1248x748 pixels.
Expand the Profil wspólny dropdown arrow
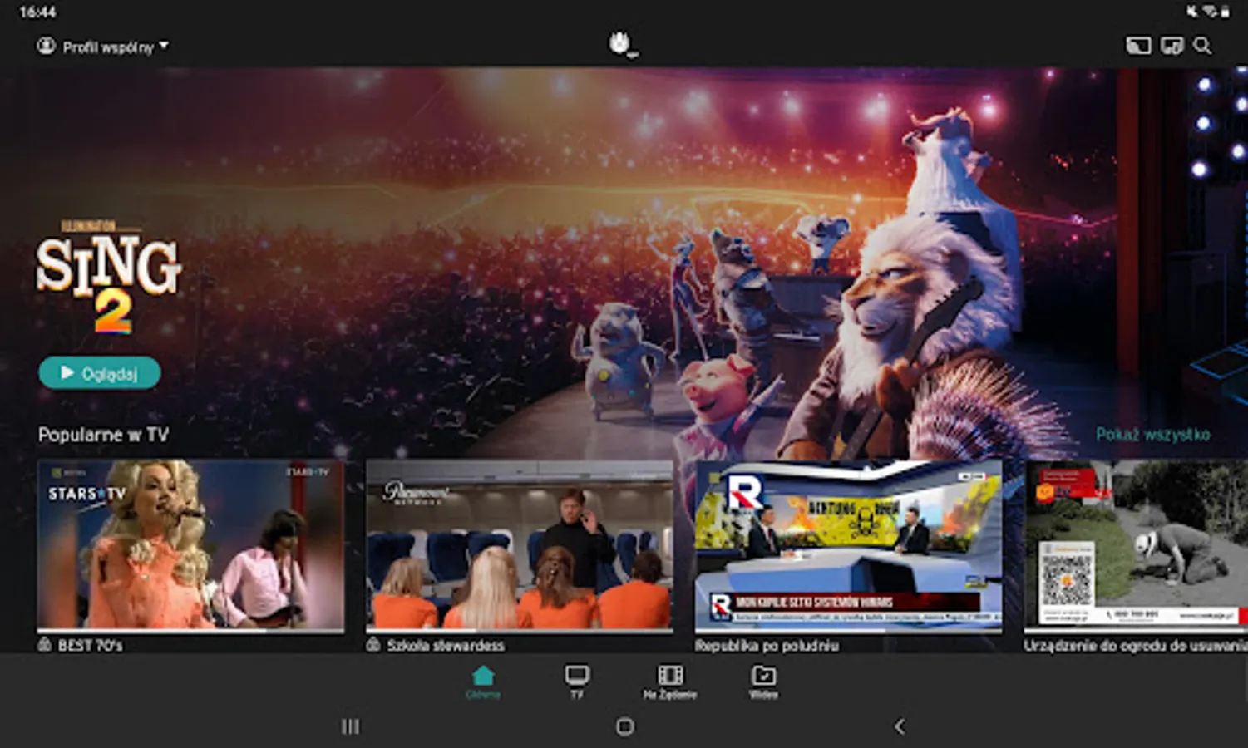pyautogui.click(x=164, y=45)
